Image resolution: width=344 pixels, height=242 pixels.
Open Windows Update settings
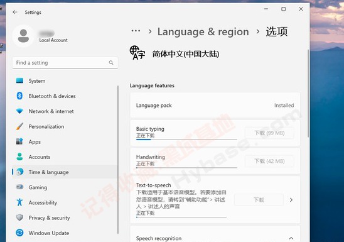click(64, 233)
